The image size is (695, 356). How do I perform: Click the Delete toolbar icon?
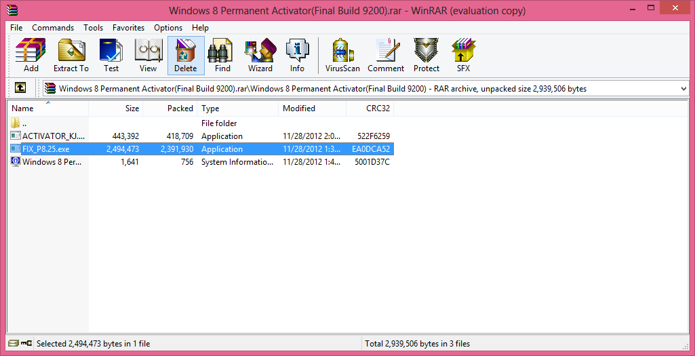tap(186, 56)
